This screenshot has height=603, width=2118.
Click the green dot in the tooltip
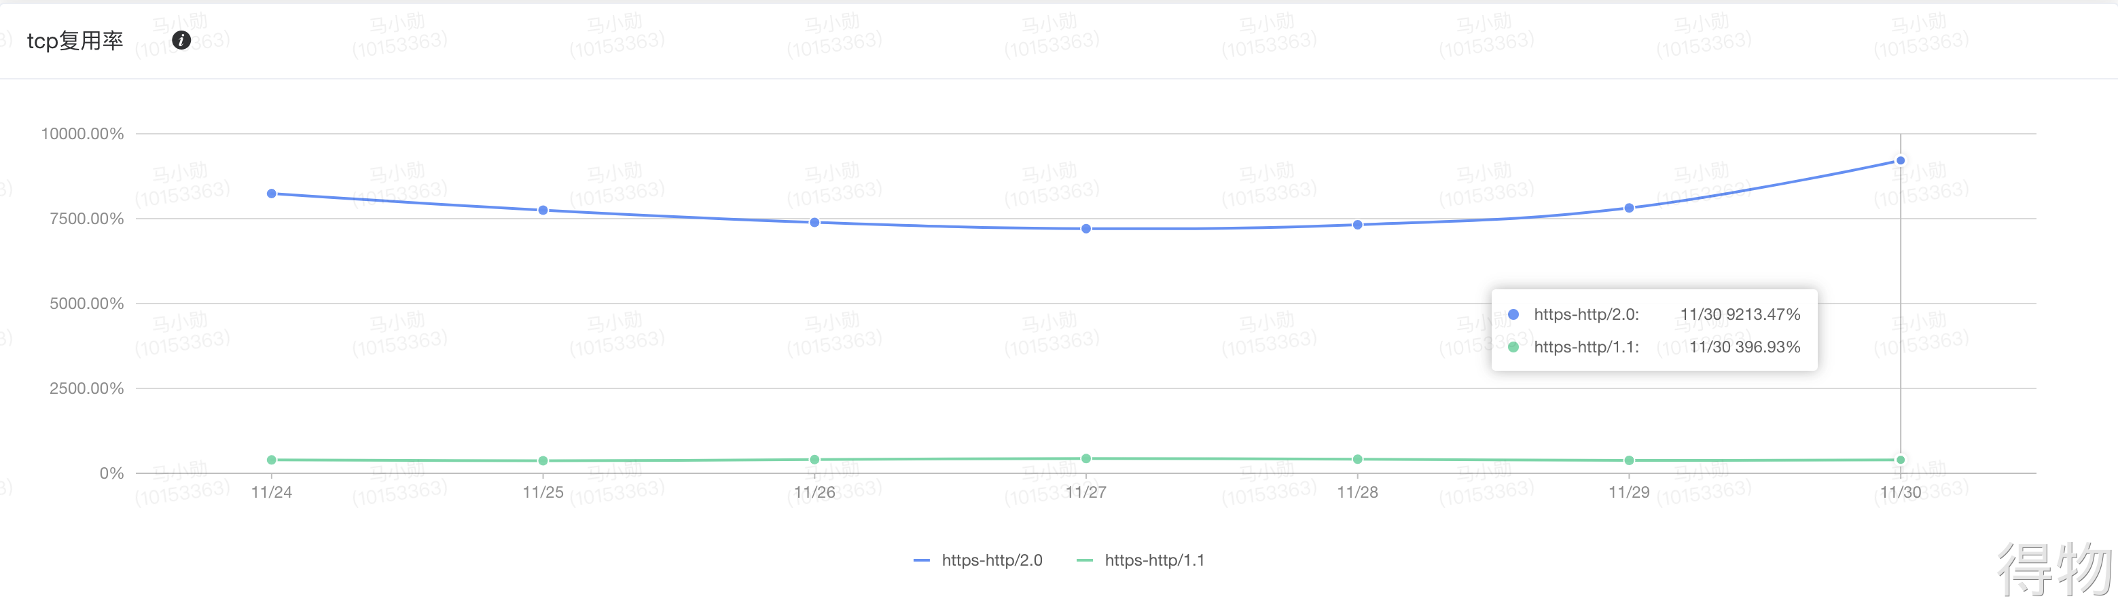[x=1513, y=348]
